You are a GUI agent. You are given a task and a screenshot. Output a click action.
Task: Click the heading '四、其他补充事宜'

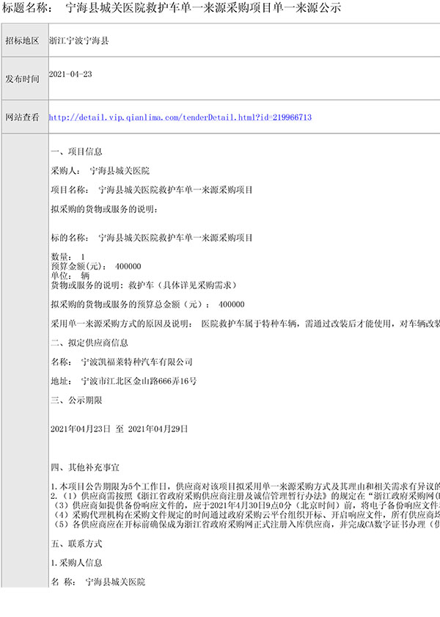click(x=85, y=467)
